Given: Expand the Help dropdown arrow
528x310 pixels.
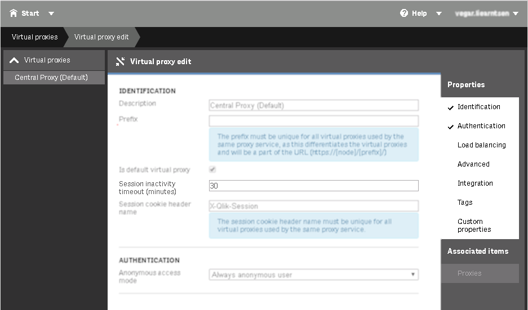Looking at the screenshot, I should [x=439, y=14].
